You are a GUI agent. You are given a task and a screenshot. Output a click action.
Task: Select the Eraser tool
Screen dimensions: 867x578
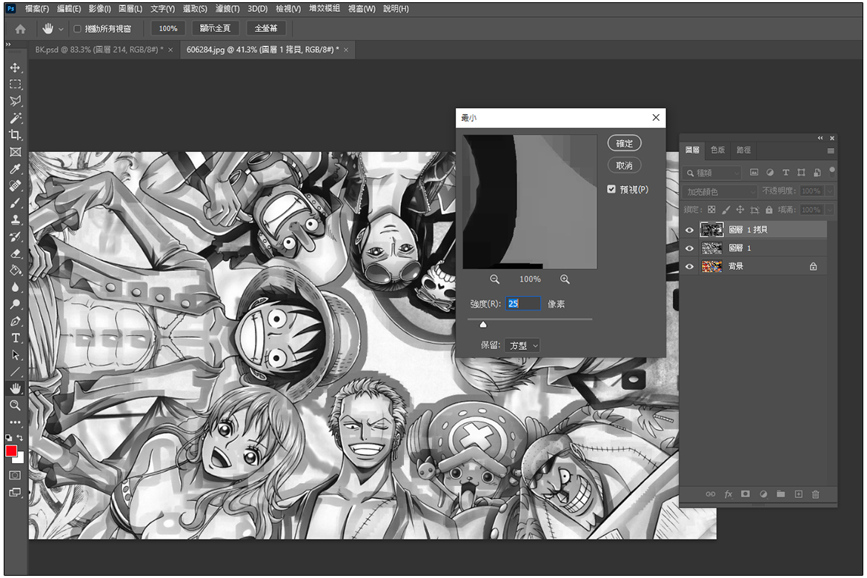point(15,254)
